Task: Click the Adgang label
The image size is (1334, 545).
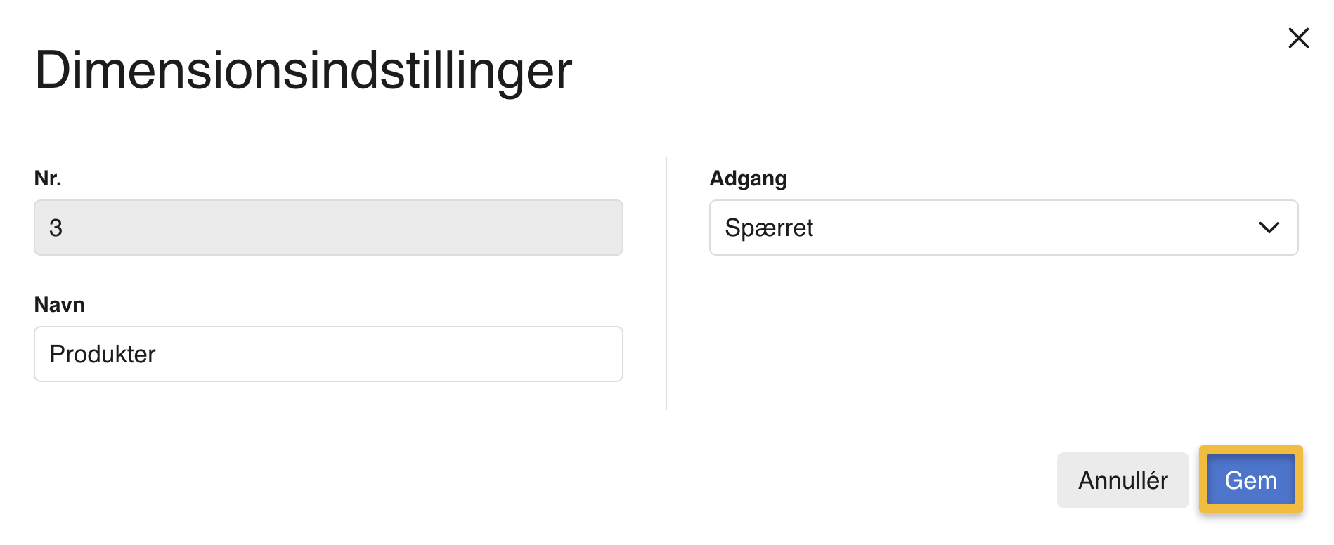Action: pyautogui.click(x=748, y=178)
